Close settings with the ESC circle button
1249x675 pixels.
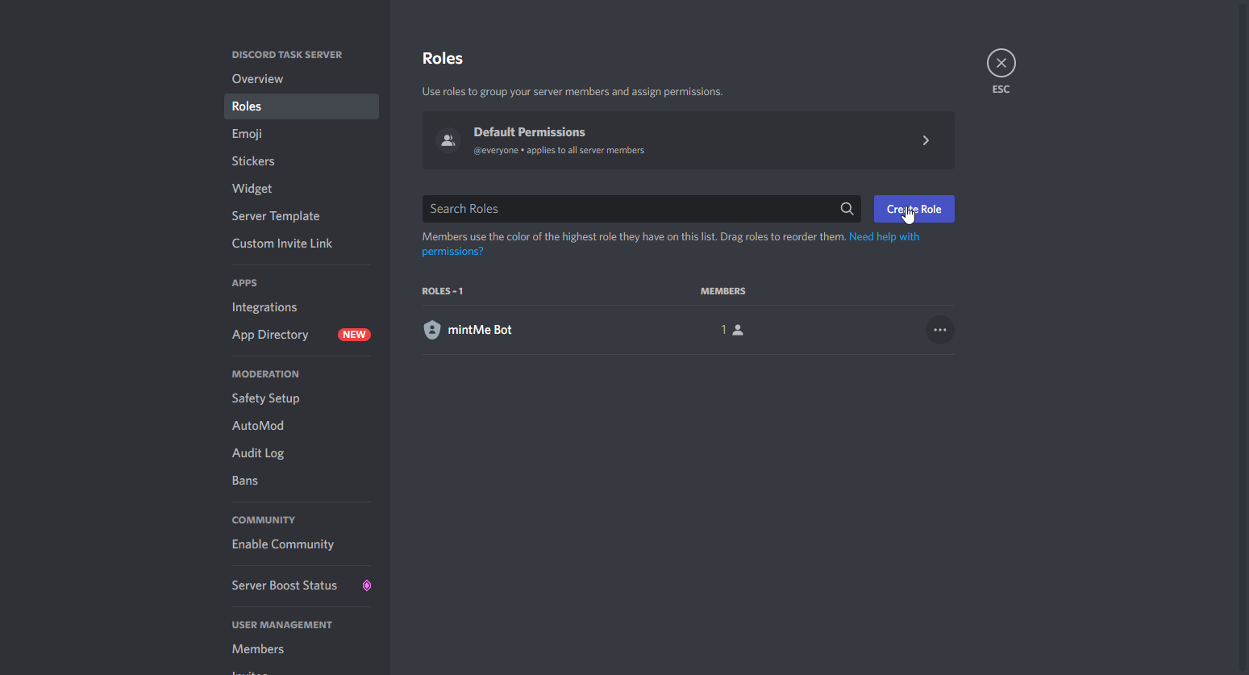click(1001, 63)
